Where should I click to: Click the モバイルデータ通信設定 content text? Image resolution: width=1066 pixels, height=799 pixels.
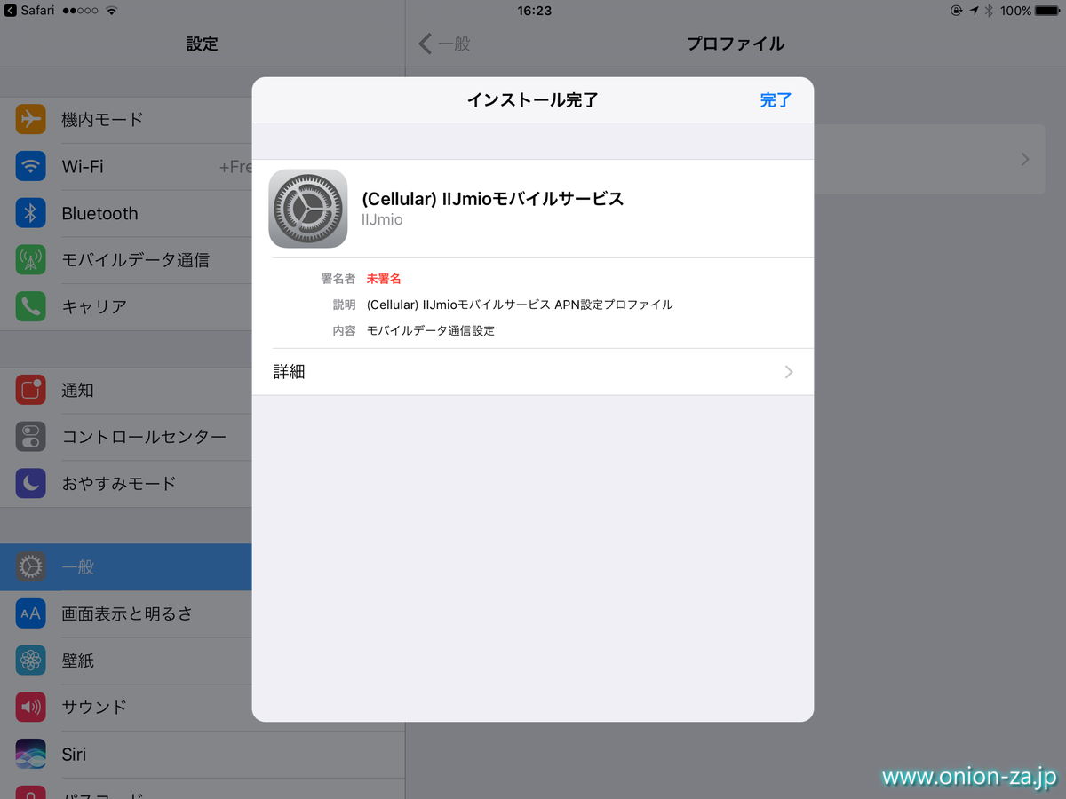point(431,330)
